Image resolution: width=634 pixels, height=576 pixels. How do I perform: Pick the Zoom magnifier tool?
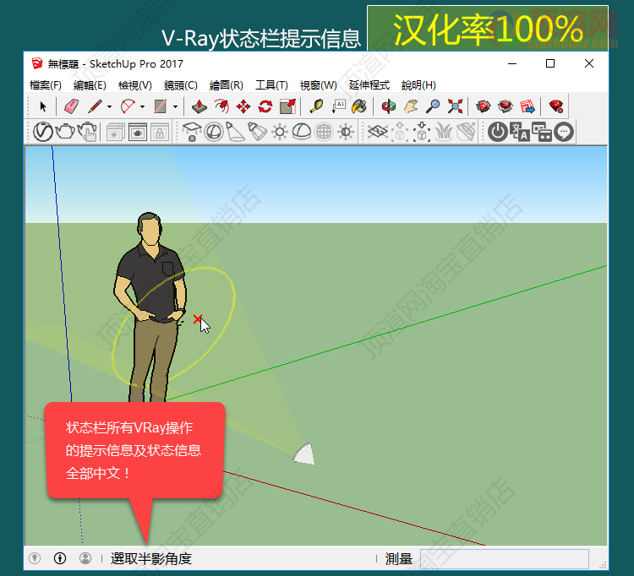click(x=433, y=106)
